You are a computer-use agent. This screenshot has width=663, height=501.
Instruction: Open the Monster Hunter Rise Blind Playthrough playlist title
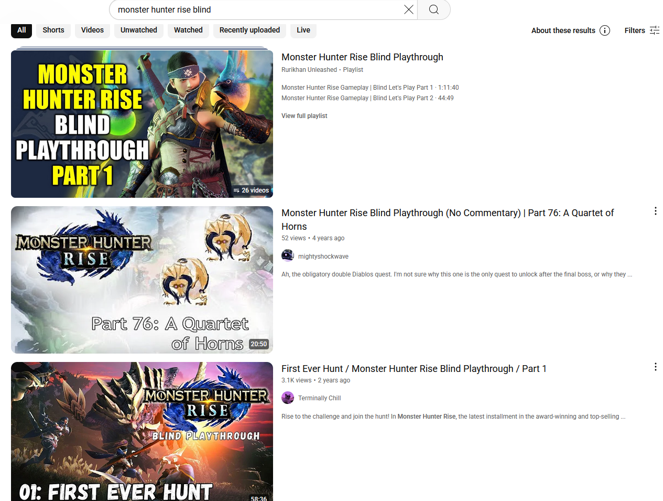tap(362, 57)
